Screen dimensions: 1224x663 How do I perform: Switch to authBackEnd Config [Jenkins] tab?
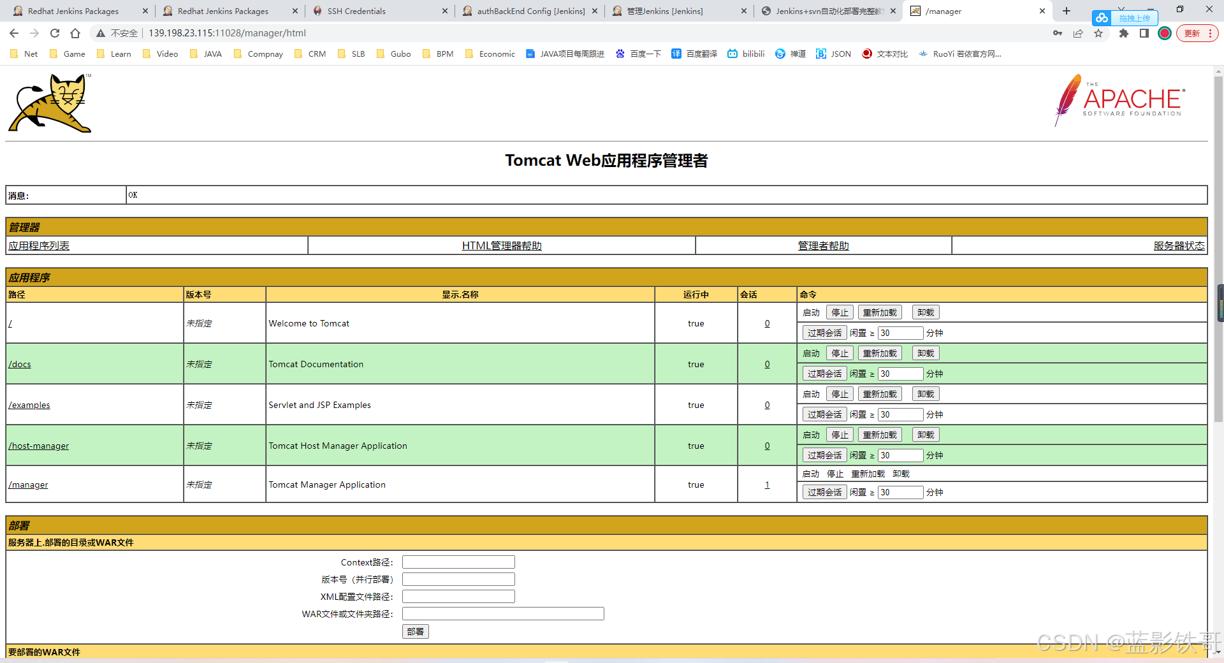pos(529,11)
